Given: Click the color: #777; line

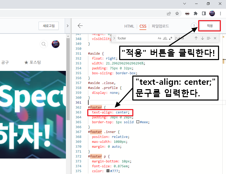Looking at the screenshot, I should pos(106,171).
